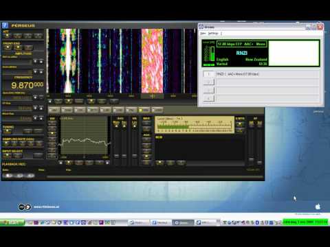Click the lit DRM mode button
Image resolution: width=330 pixels, height=247 pixels.
pos(144,110)
